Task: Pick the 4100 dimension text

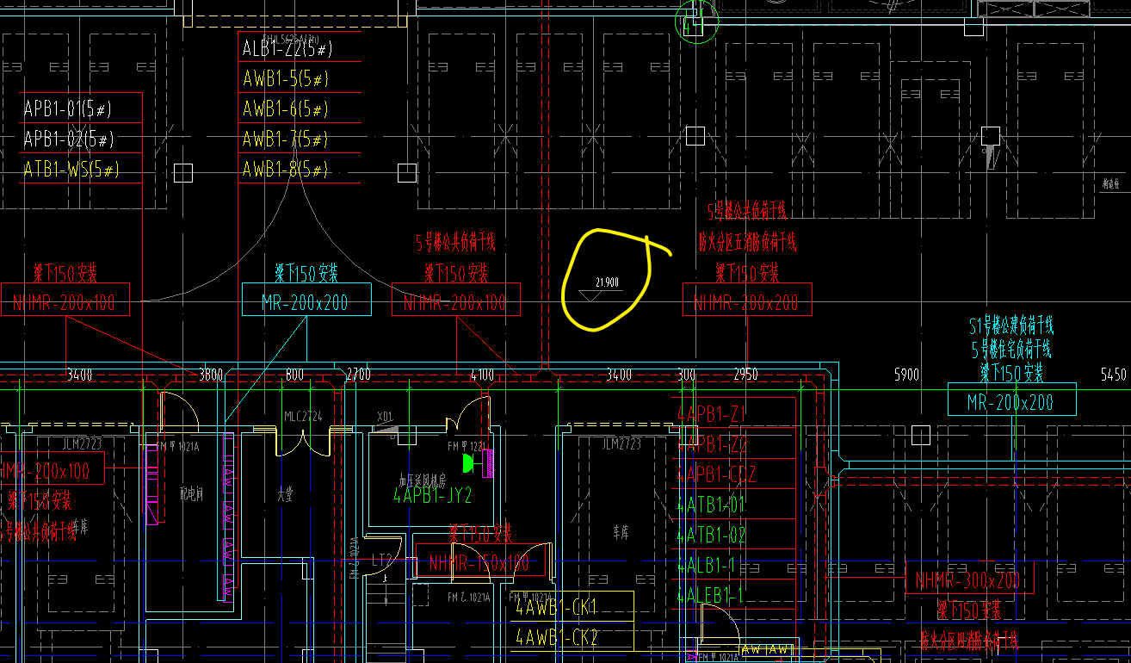Action: tap(482, 375)
